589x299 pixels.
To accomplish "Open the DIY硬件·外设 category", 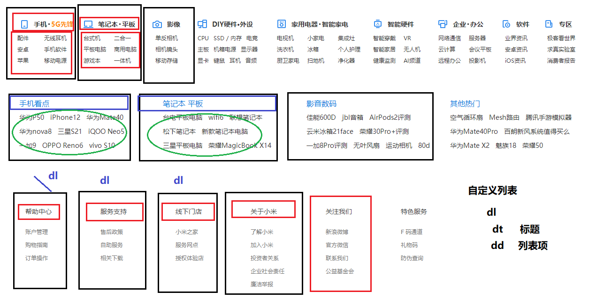I will pyautogui.click(x=232, y=24).
